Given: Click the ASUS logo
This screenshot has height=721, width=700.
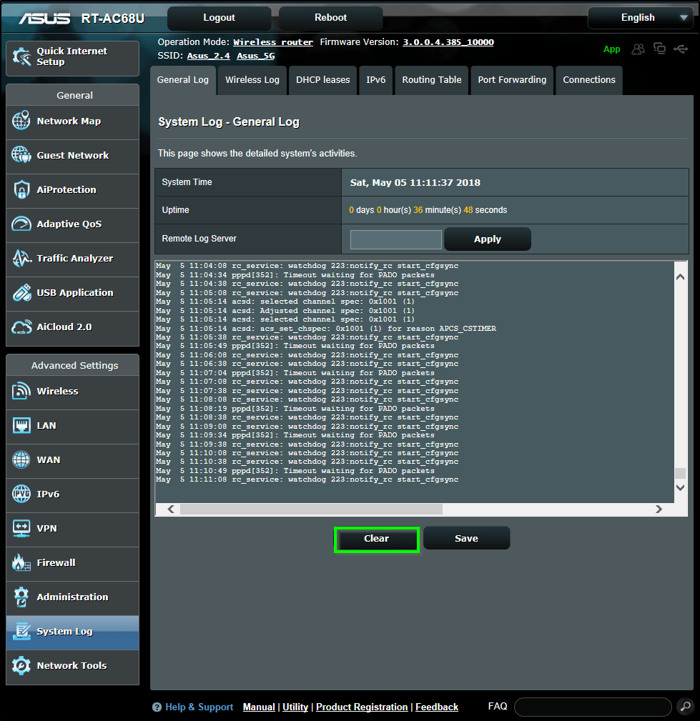Looking at the screenshot, I should [44, 18].
